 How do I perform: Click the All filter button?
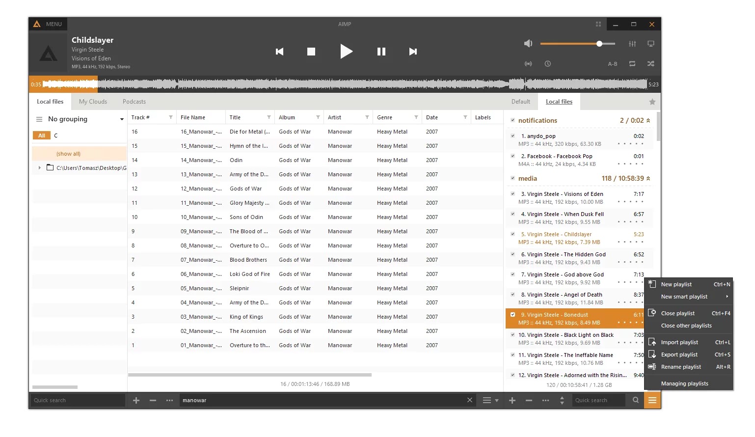[x=42, y=136]
